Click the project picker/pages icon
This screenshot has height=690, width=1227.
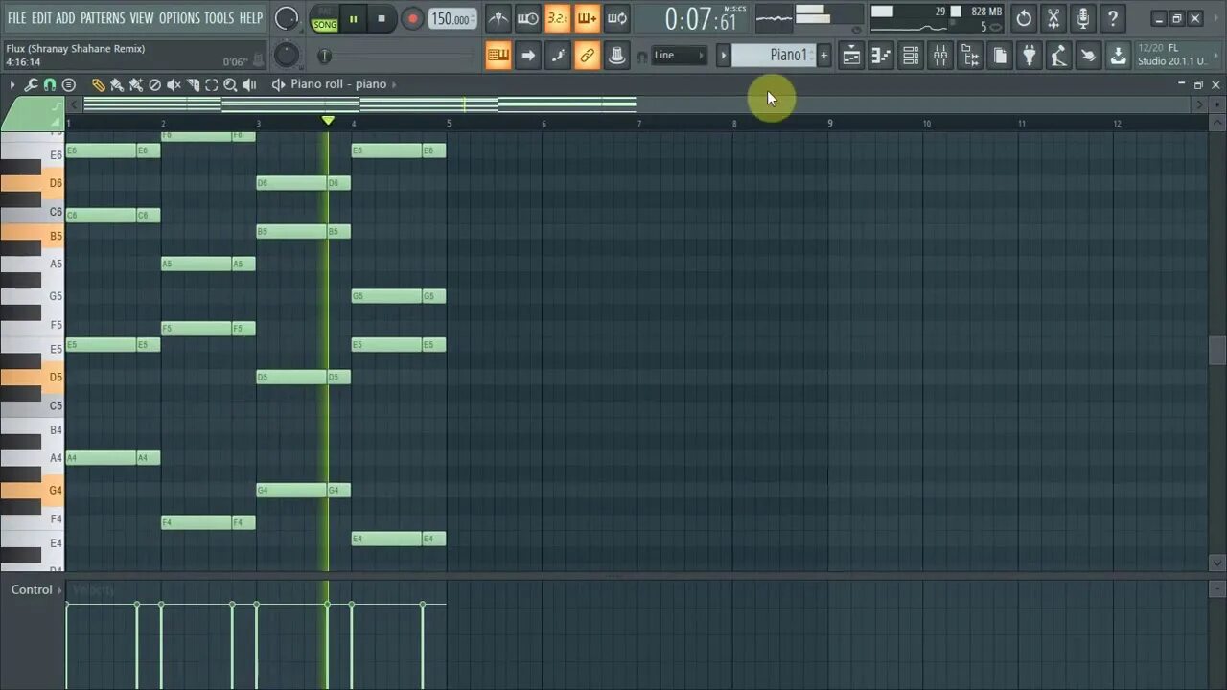pyautogui.click(x=1000, y=56)
